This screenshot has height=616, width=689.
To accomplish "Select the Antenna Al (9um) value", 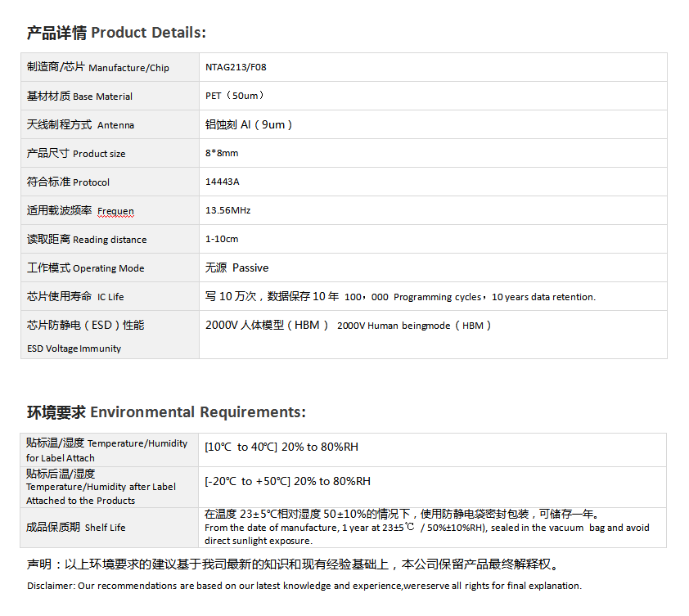I will coord(248,124).
